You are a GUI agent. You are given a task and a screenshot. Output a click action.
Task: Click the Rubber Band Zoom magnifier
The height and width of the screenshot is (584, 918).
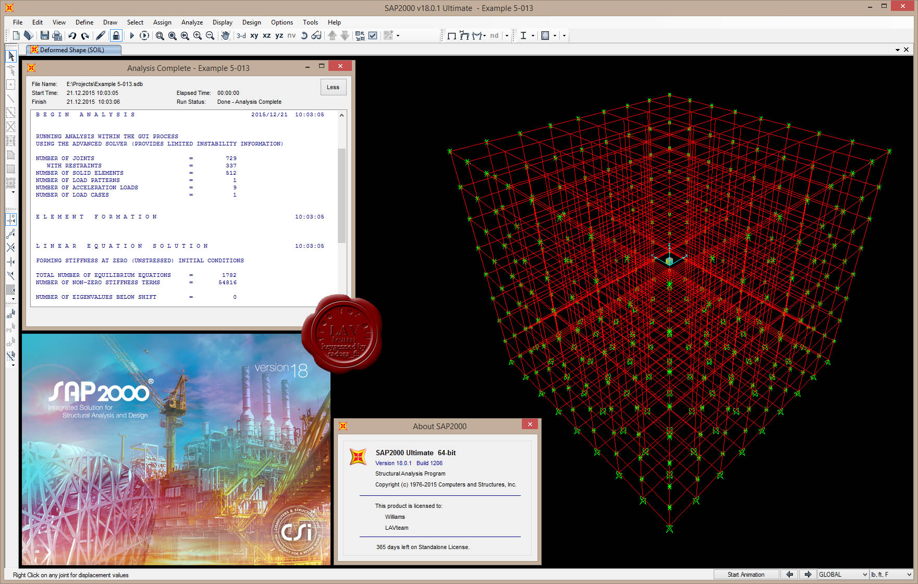click(160, 35)
